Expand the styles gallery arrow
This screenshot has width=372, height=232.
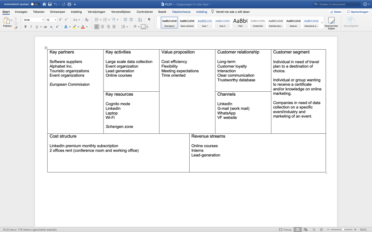(x=322, y=22)
